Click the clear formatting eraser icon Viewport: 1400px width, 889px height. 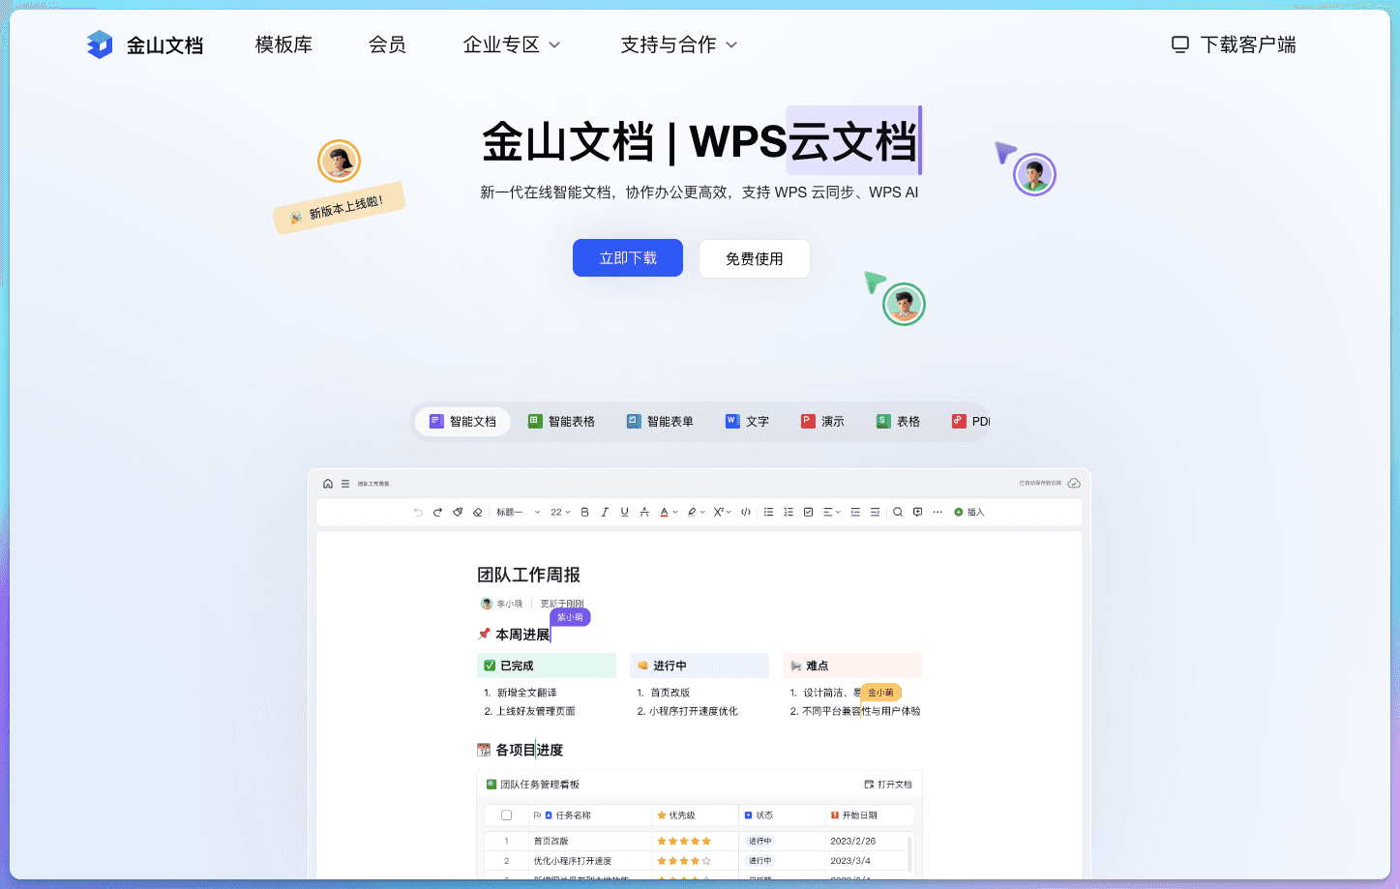(477, 512)
